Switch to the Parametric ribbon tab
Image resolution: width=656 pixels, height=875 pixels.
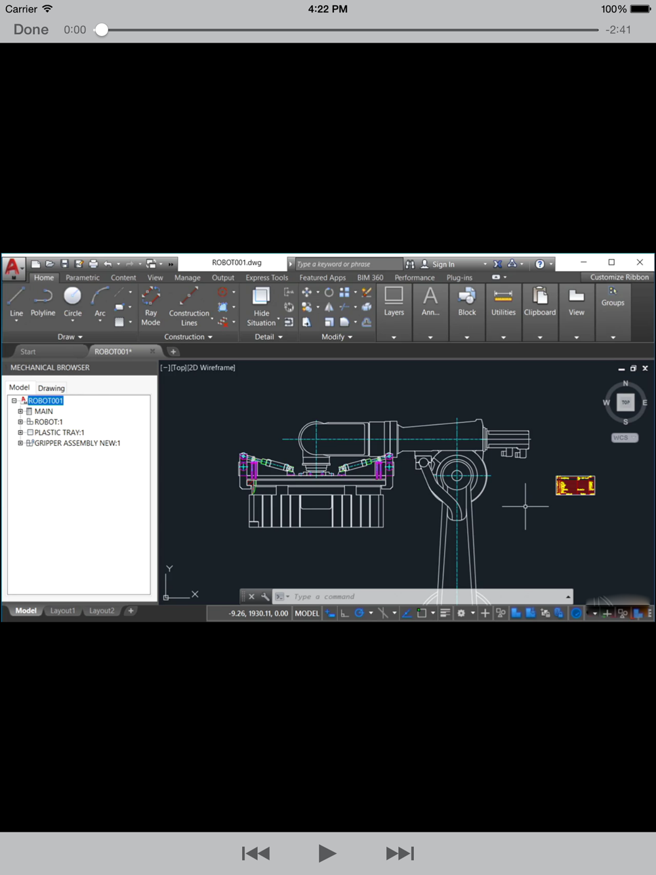coord(83,277)
